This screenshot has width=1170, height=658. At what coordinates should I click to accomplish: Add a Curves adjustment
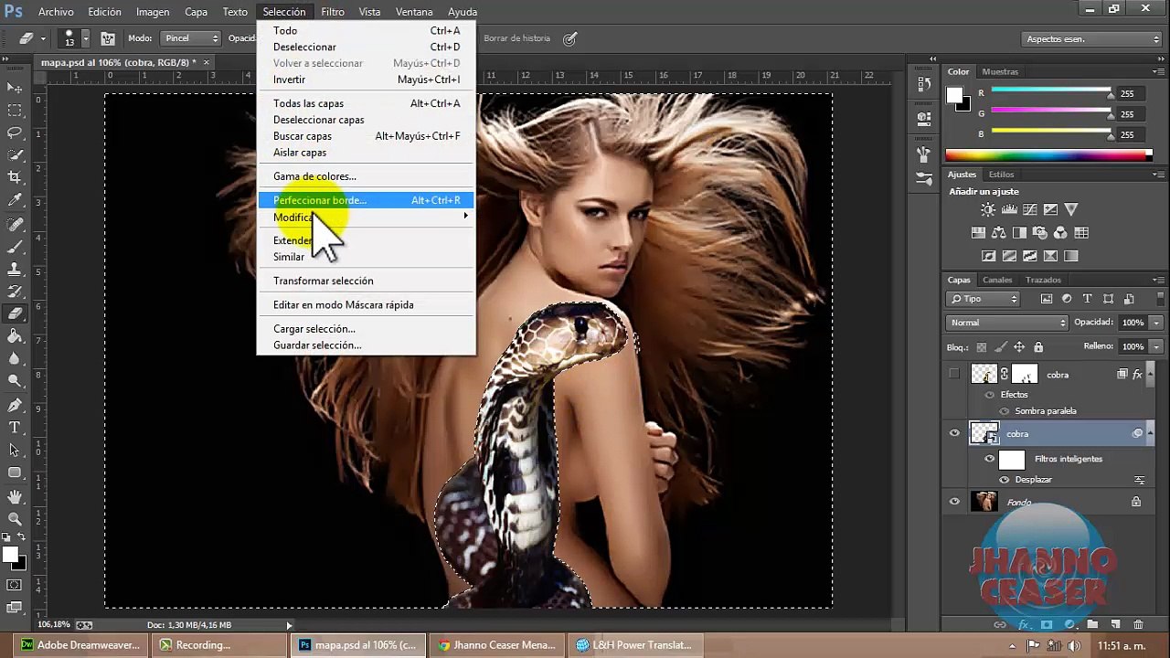coord(1030,210)
